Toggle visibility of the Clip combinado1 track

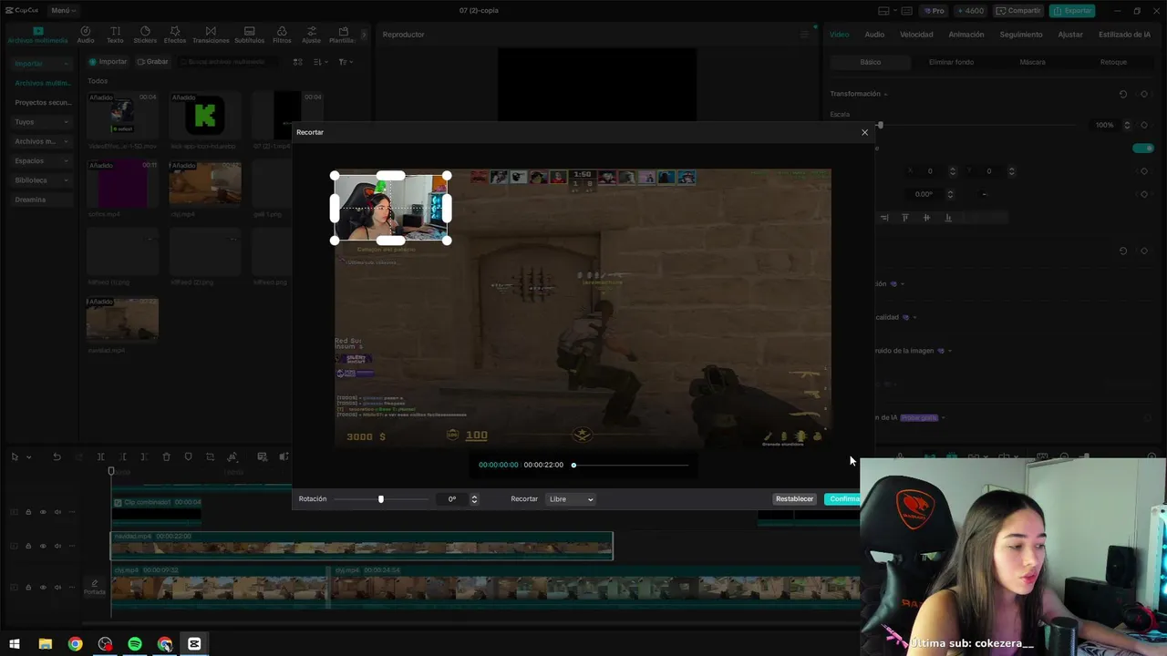click(x=43, y=512)
